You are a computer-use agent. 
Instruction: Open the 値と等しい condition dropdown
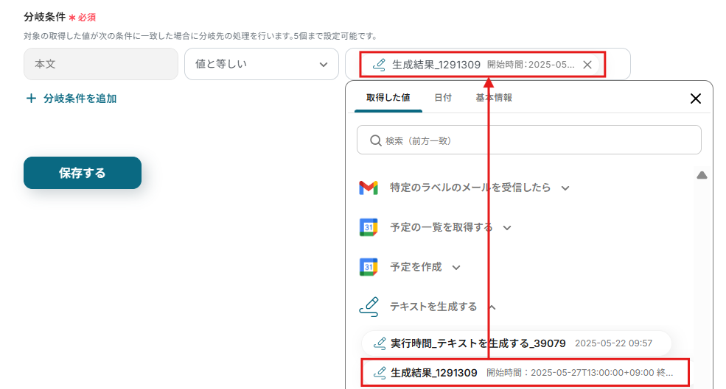click(x=262, y=64)
